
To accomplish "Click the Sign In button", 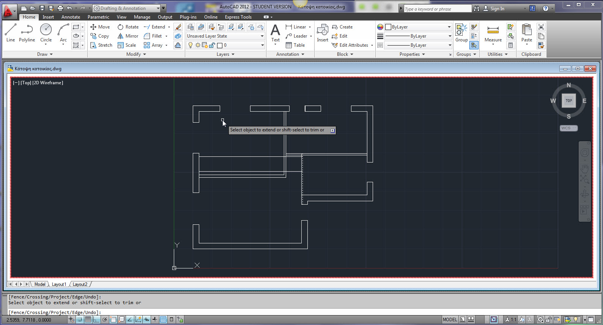I will click(494, 9).
